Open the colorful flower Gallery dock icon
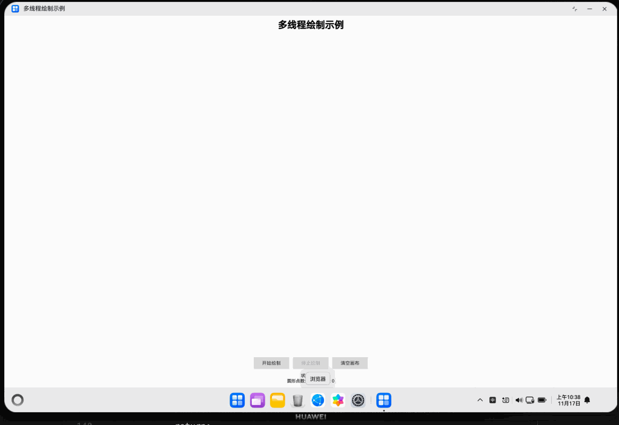Image resolution: width=619 pixels, height=425 pixels. click(x=338, y=400)
